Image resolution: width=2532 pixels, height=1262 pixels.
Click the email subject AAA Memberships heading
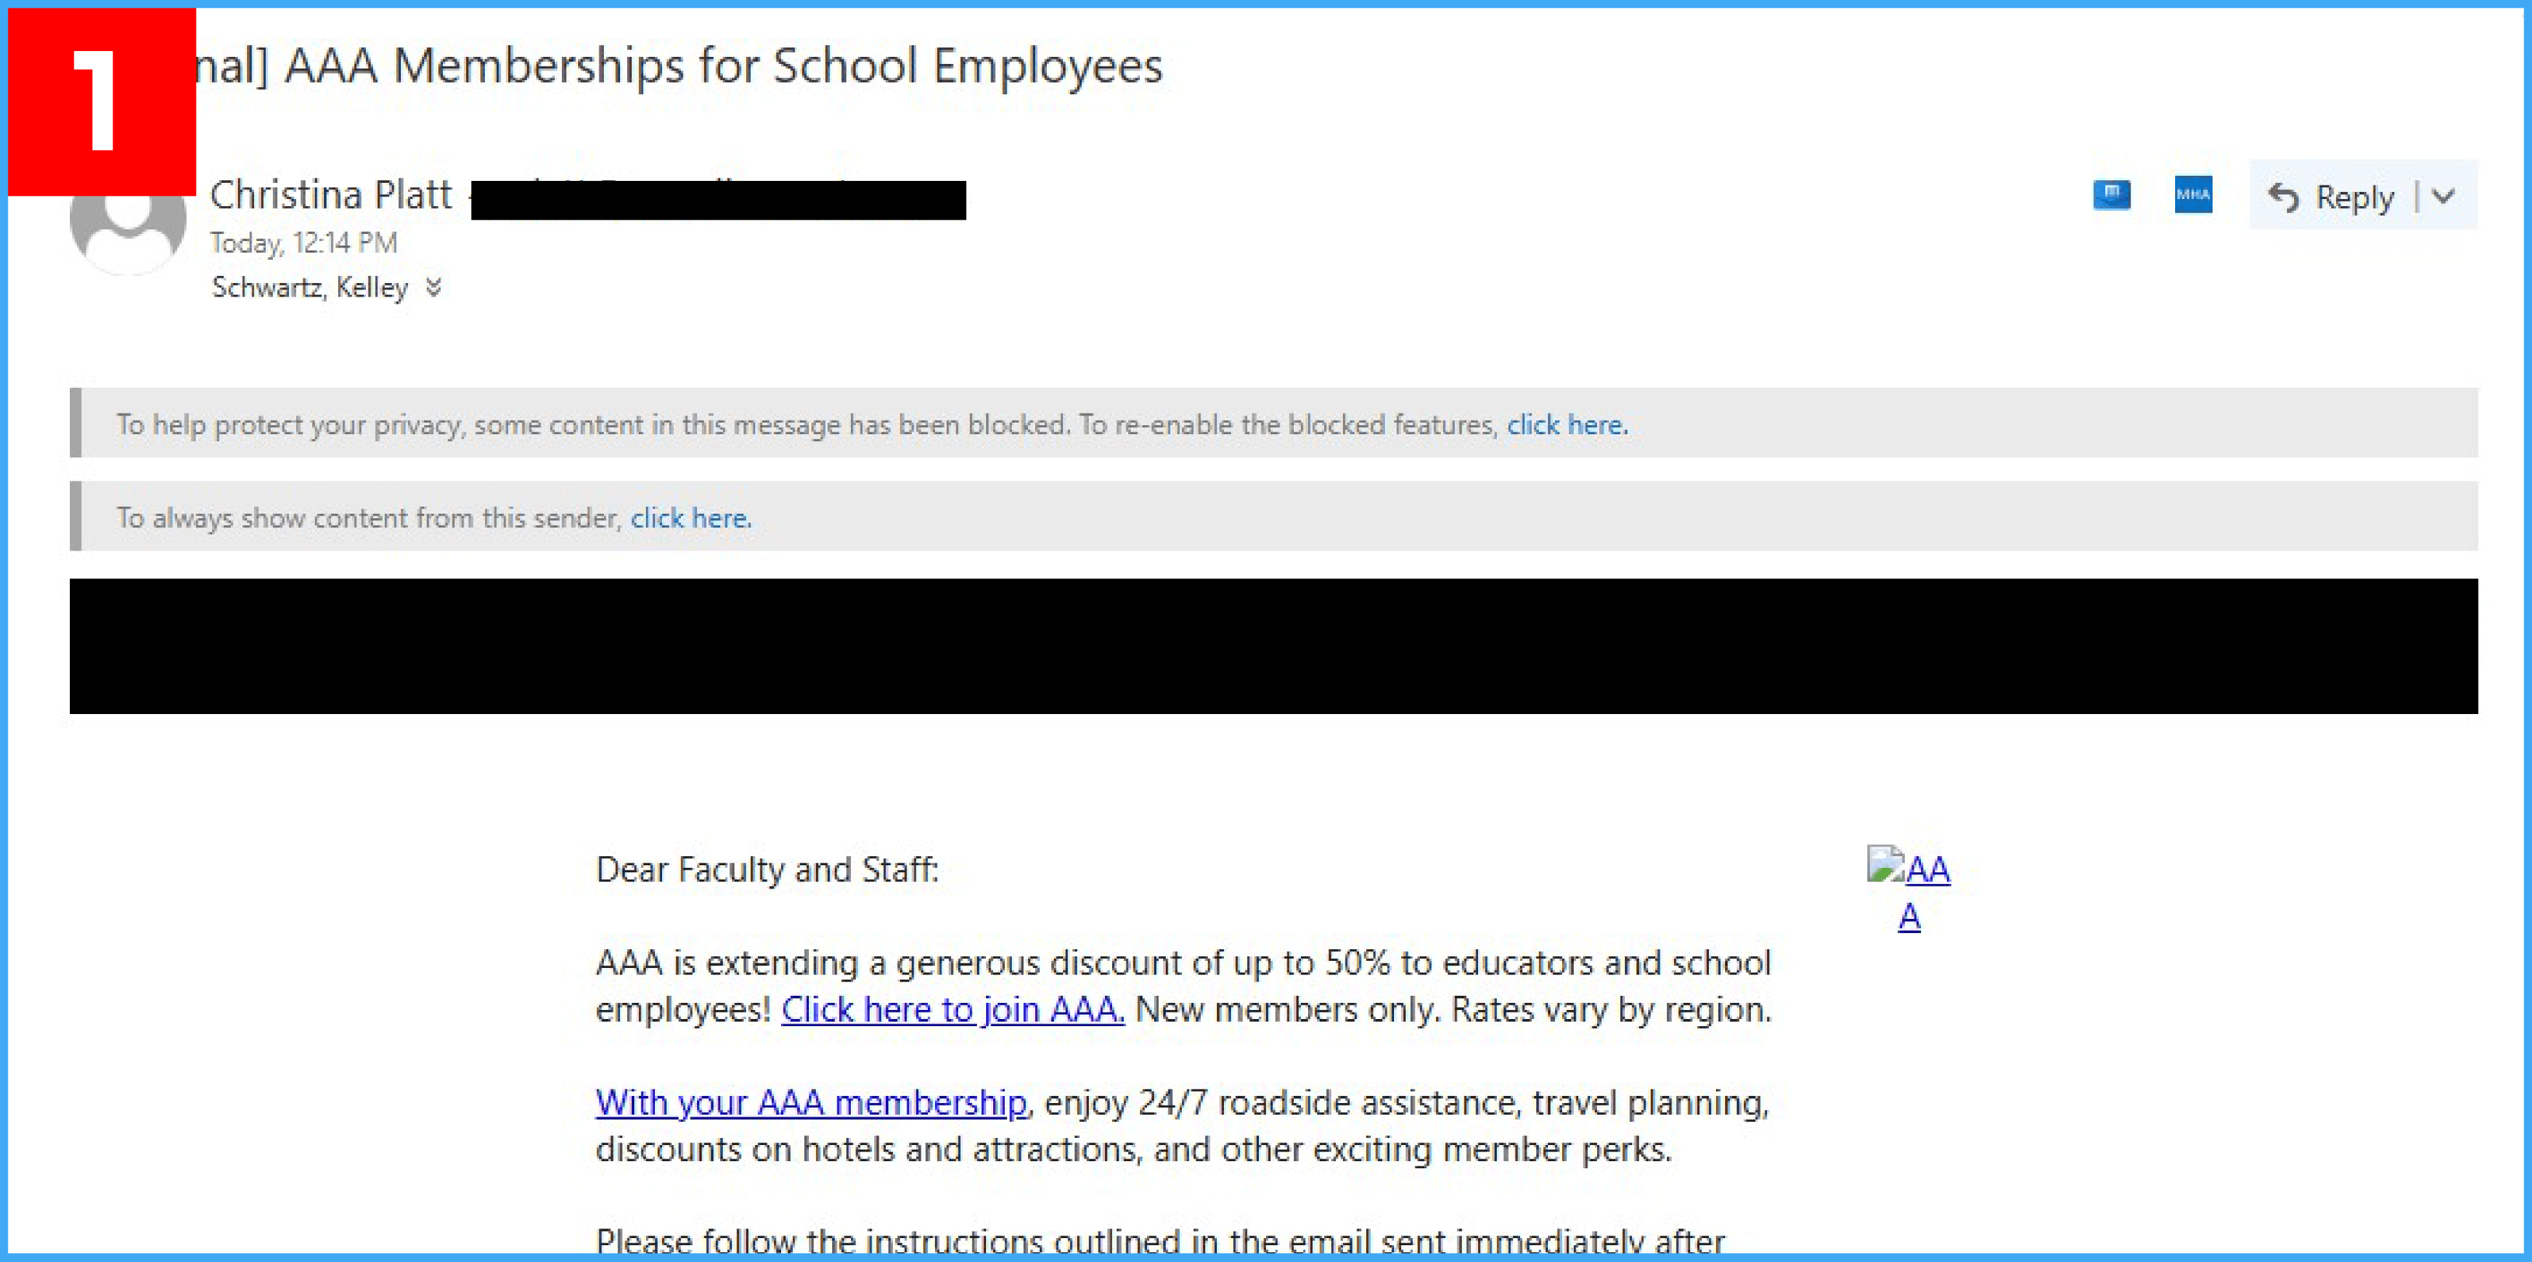point(722,66)
